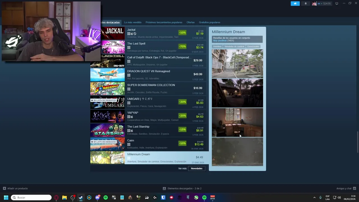Click the Notepad icon in the taskbar
The width and height of the screenshot is (359, 202).
tap(122, 198)
